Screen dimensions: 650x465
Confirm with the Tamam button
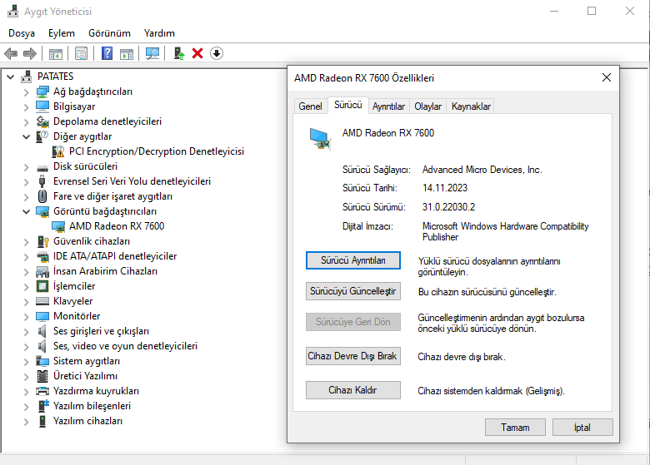coord(515,428)
